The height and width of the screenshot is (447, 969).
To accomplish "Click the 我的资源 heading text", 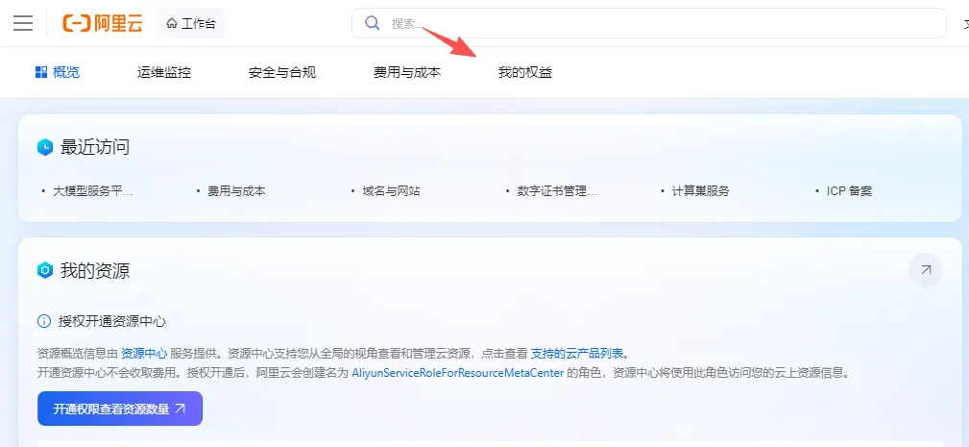I will click(x=95, y=271).
